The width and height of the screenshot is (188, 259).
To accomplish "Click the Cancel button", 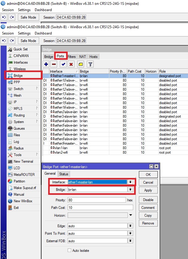I will (x=148, y=182).
